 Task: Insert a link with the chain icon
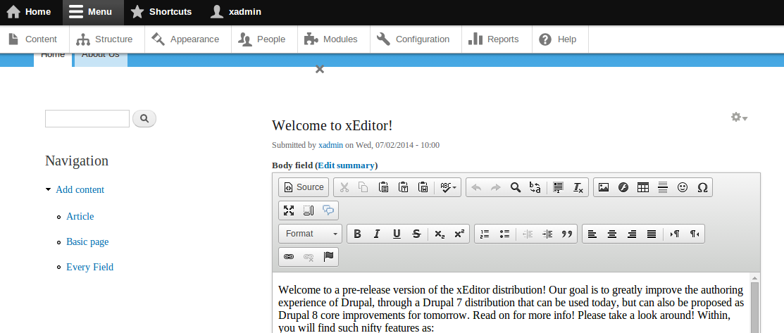tap(289, 257)
